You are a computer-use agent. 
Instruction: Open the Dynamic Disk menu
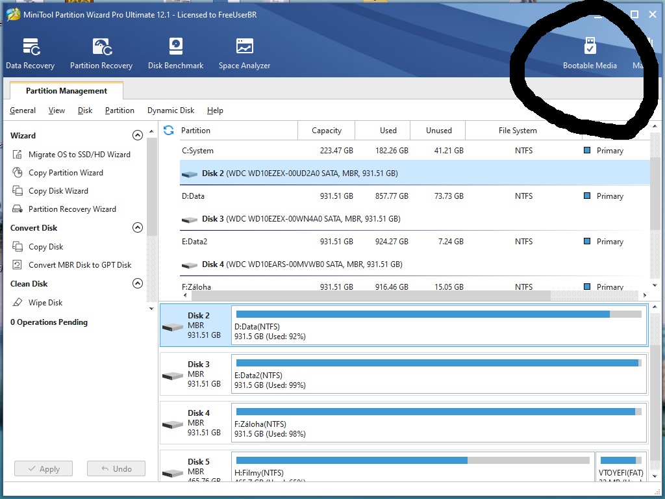[171, 110]
